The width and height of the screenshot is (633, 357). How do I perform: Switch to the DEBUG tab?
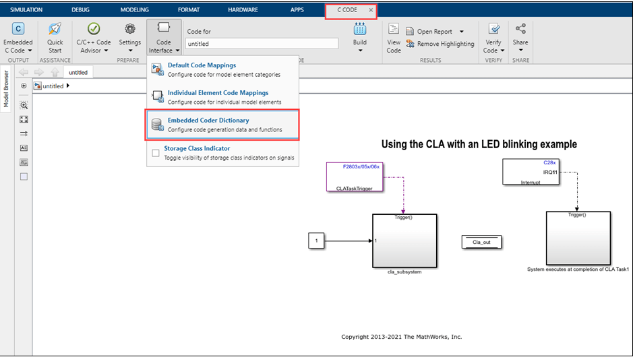point(80,9)
